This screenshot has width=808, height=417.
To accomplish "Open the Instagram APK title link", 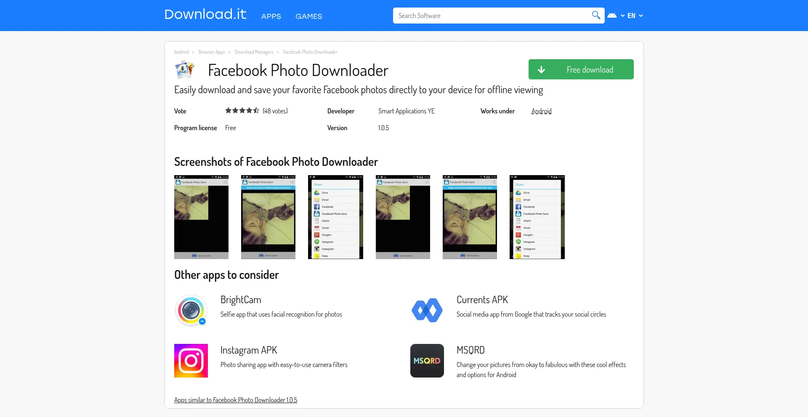I will (249, 350).
